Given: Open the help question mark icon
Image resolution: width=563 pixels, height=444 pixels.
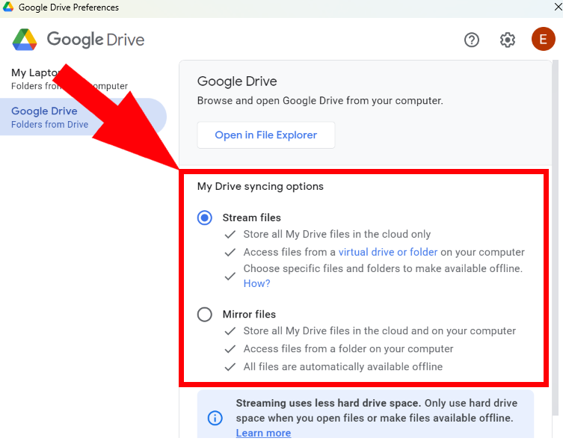Looking at the screenshot, I should click(472, 40).
